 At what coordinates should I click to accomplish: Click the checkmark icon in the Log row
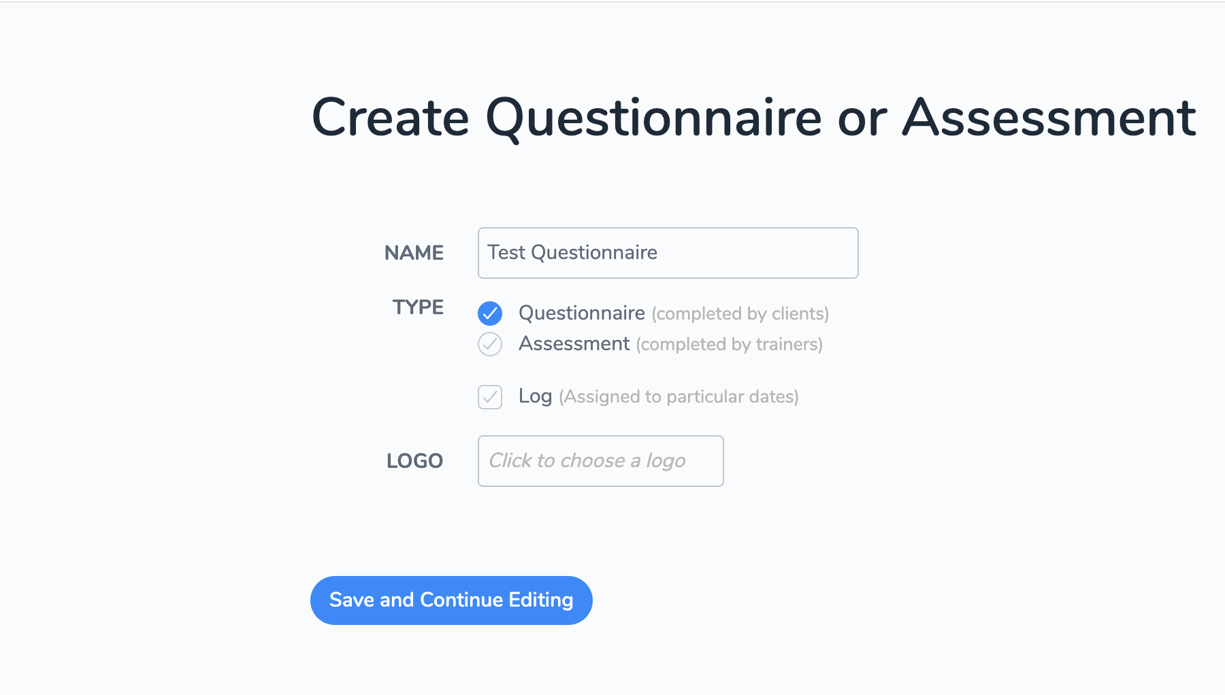pos(489,397)
